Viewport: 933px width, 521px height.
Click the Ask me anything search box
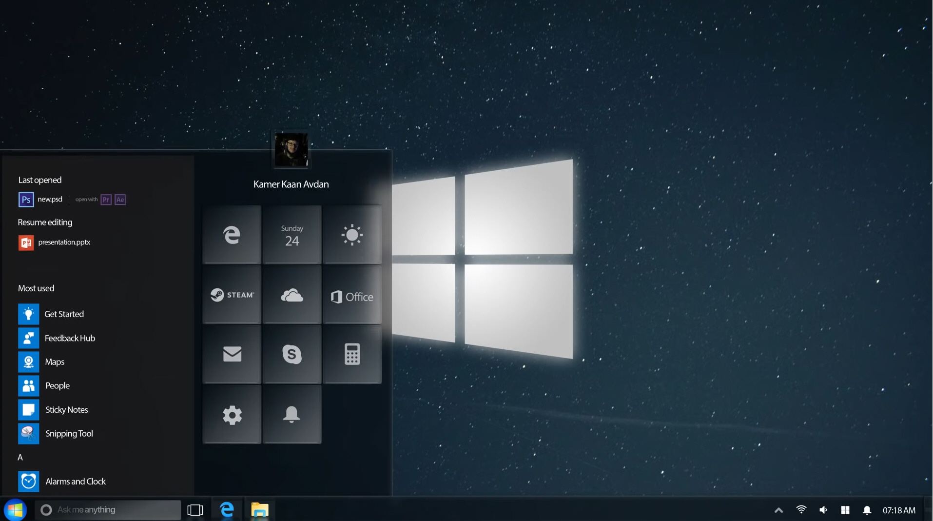[108, 510]
